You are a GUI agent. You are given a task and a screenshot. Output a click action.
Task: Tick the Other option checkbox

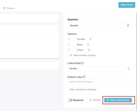tap(74, 50)
